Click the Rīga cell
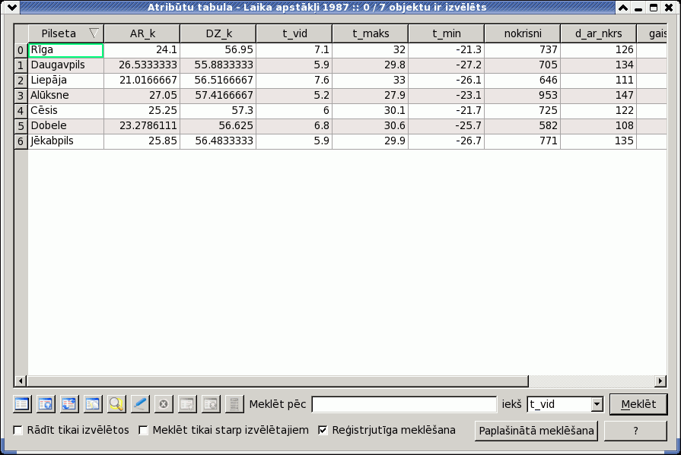 [x=66, y=50]
